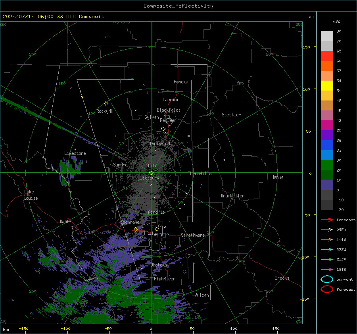Click the red 'forecast' ellipse in legend

pos(327,289)
